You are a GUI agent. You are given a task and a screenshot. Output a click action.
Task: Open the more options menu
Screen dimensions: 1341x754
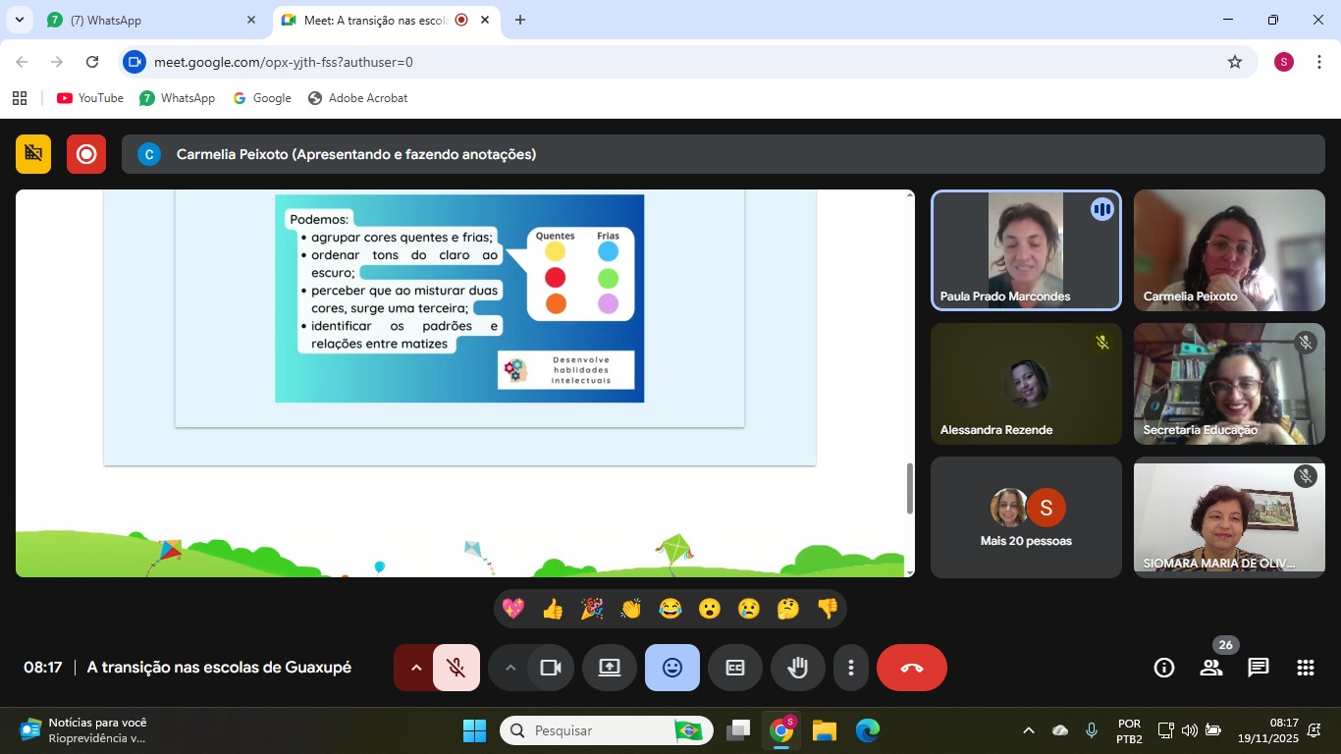850,668
